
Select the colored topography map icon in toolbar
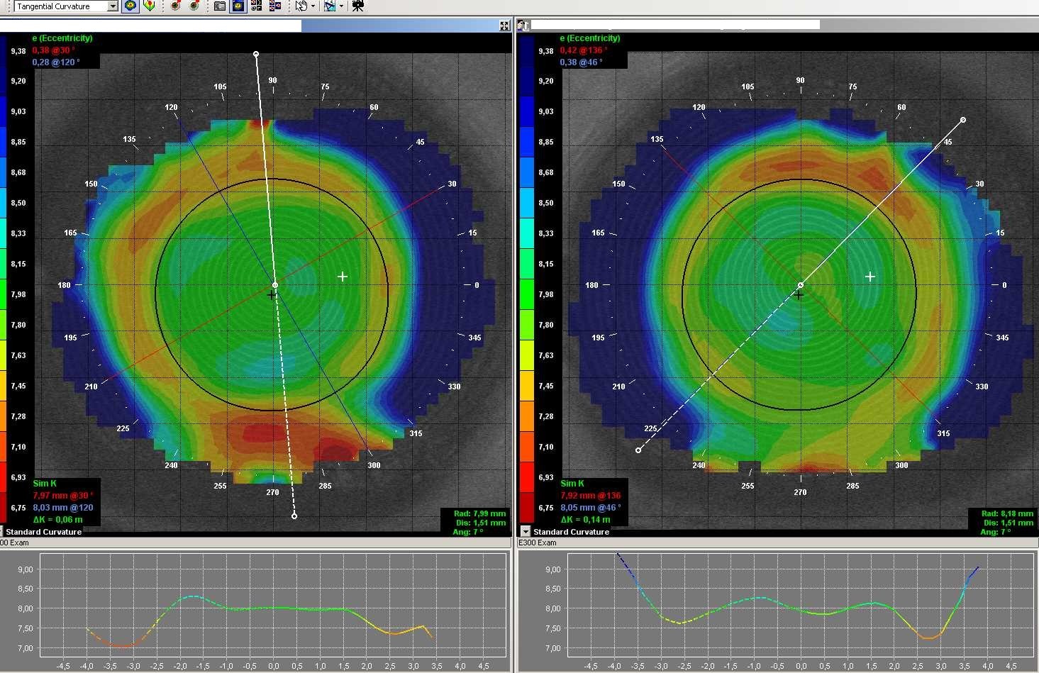point(130,6)
